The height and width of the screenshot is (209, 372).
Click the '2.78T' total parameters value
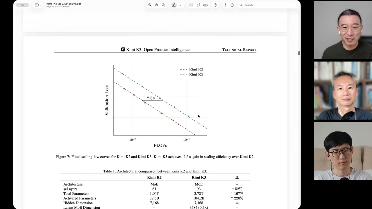pyautogui.click(x=199, y=194)
